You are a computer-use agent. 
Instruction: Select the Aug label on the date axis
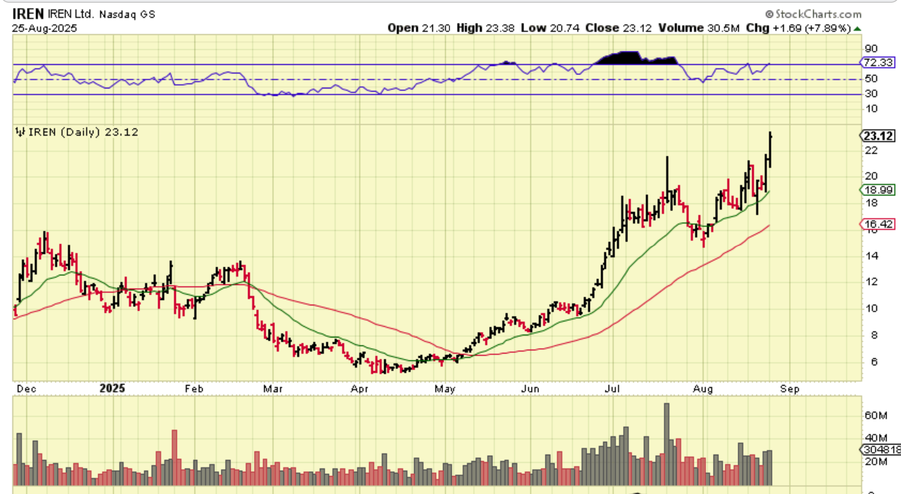tap(702, 389)
